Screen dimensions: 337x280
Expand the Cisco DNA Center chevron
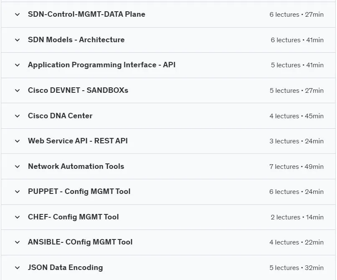(x=18, y=116)
